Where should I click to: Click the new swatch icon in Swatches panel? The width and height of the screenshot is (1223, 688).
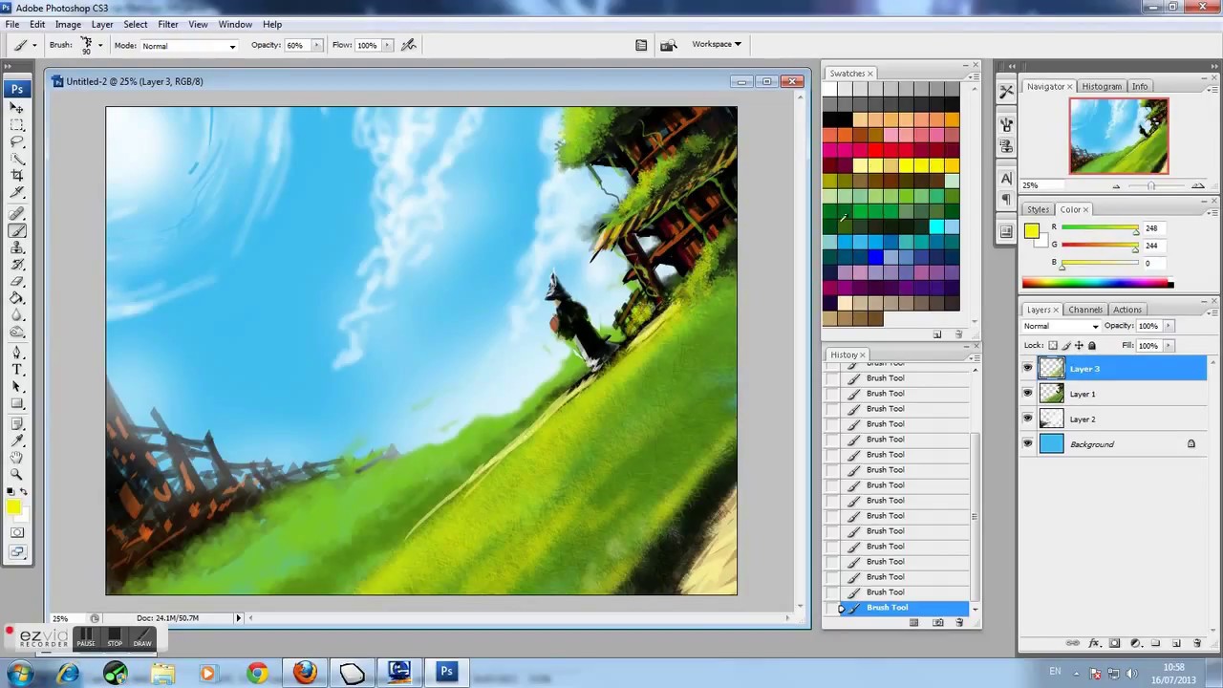point(937,334)
